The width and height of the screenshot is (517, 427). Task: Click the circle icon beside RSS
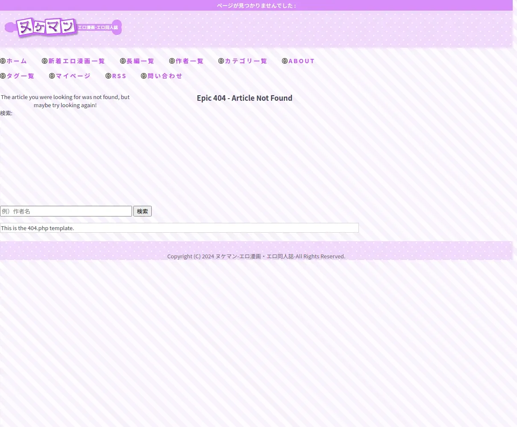pyautogui.click(x=108, y=76)
